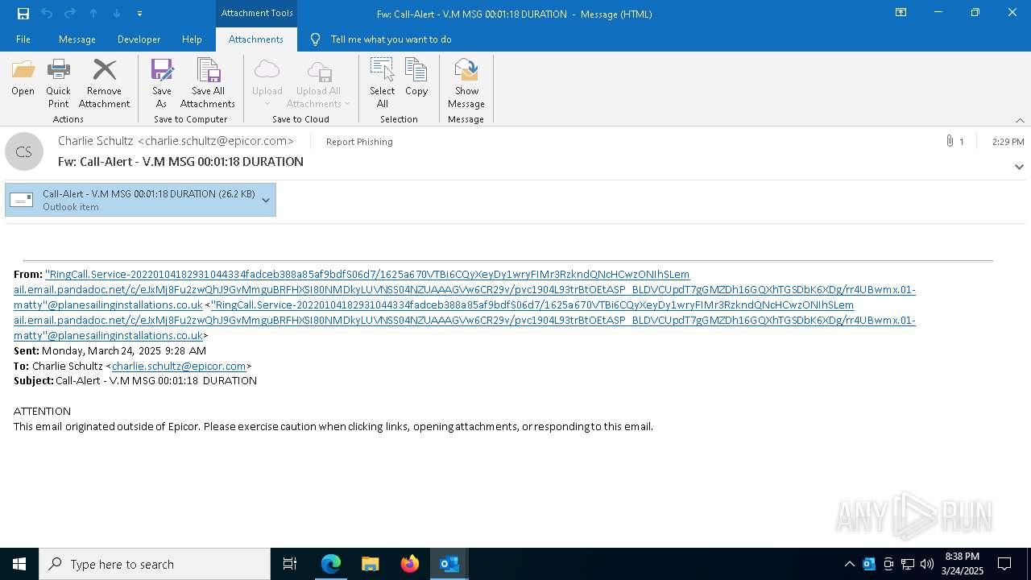
Task: Click the Ribbon Display Options icon
Action: 901,13
